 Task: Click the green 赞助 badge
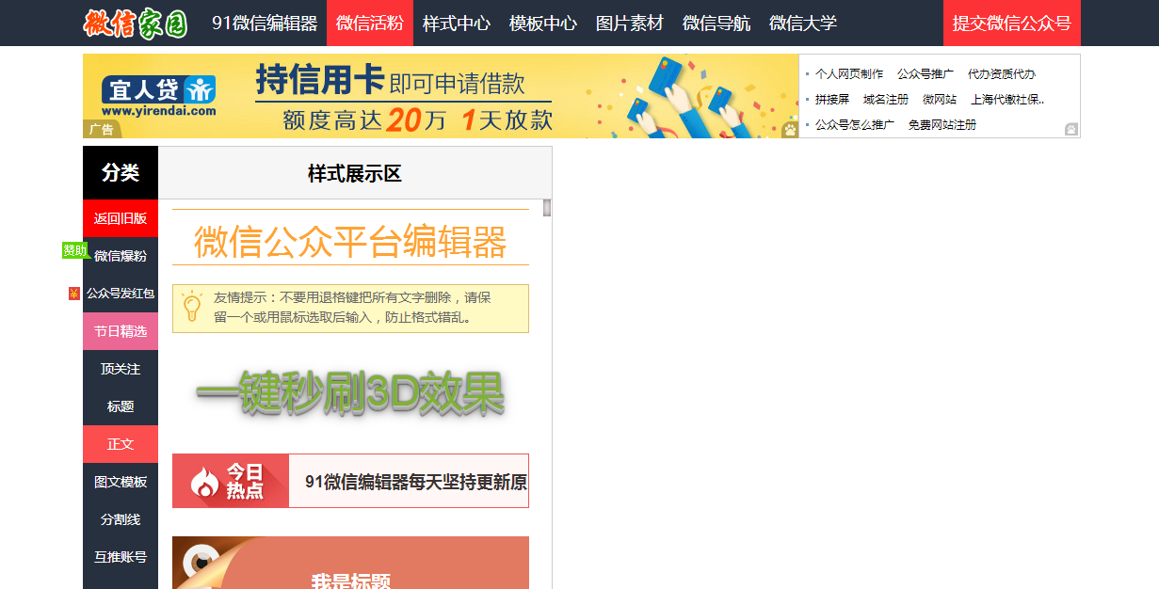pos(75,249)
